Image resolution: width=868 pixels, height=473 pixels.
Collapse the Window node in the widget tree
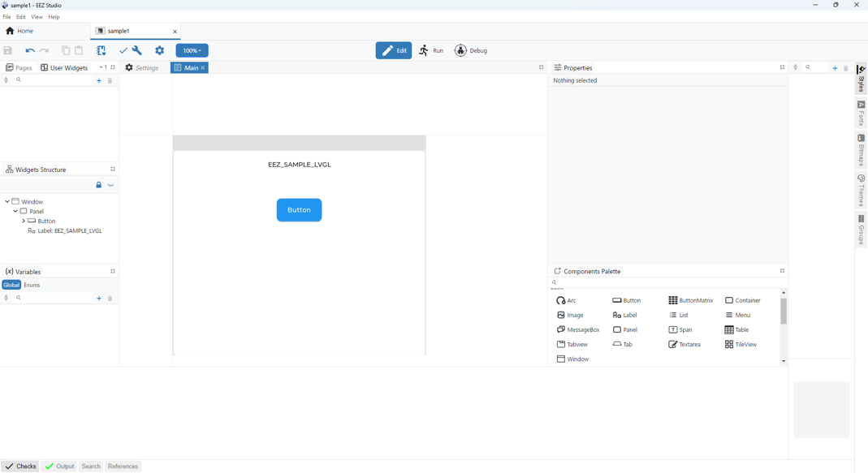[7, 201]
